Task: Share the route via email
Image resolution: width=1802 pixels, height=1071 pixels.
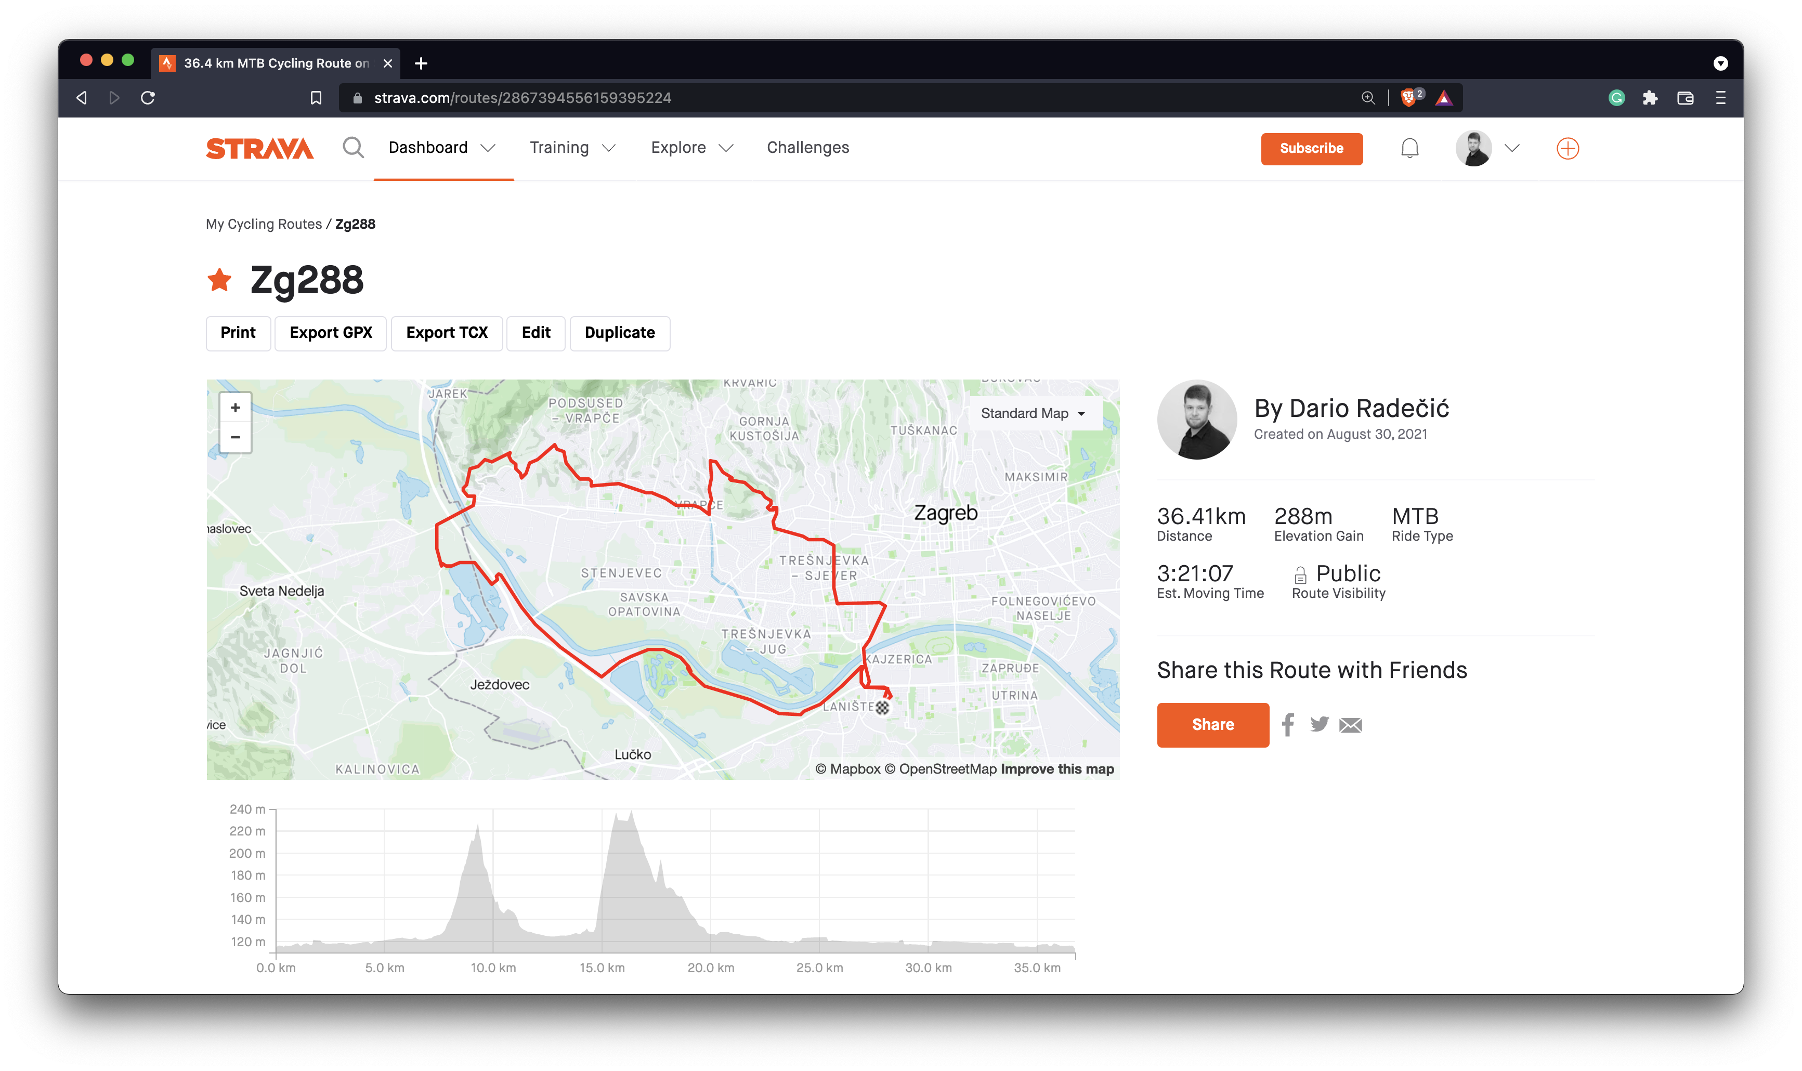Action: [1350, 725]
